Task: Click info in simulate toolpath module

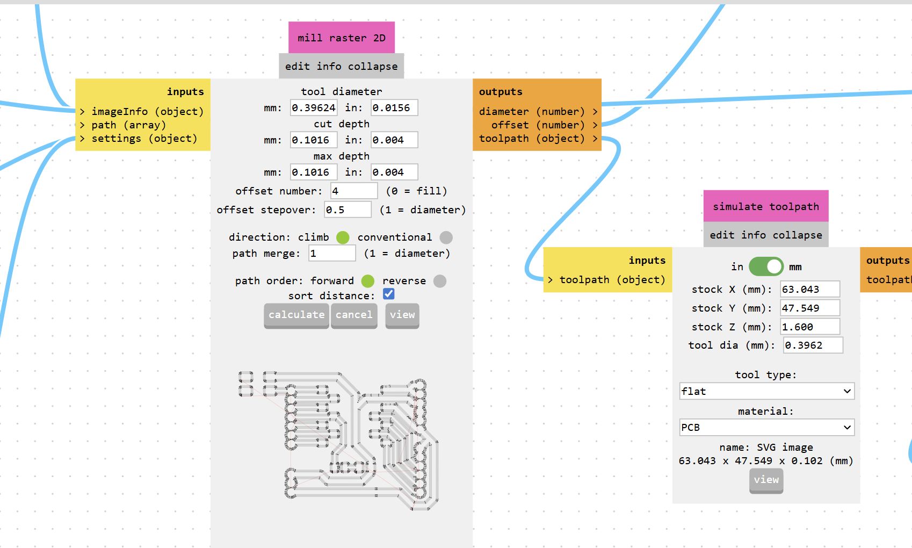Action: [x=754, y=235]
